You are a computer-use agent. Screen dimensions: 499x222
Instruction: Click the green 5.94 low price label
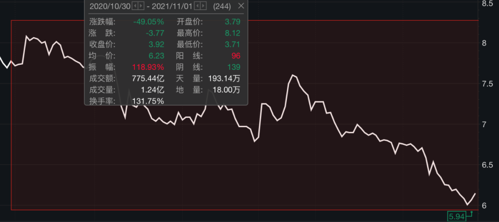pyautogui.click(x=456, y=216)
